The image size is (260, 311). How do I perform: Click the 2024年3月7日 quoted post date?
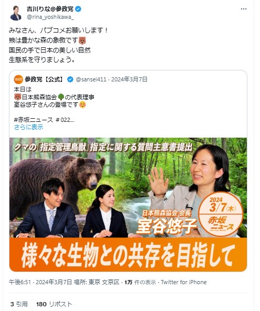tap(129, 79)
